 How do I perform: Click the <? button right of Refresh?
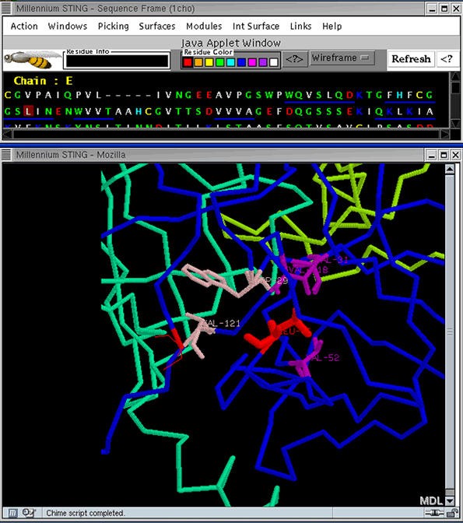pos(447,59)
